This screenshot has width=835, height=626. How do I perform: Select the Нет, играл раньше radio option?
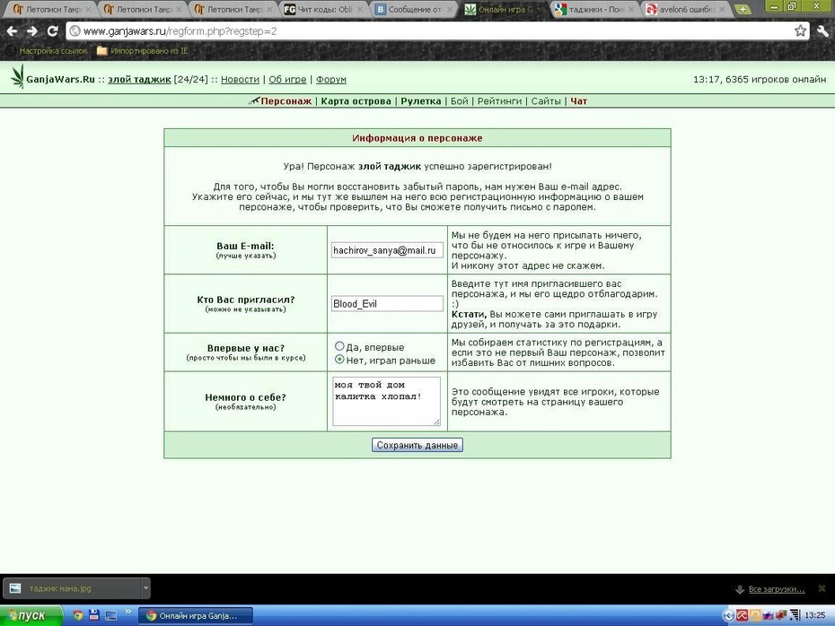coord(339,360)
